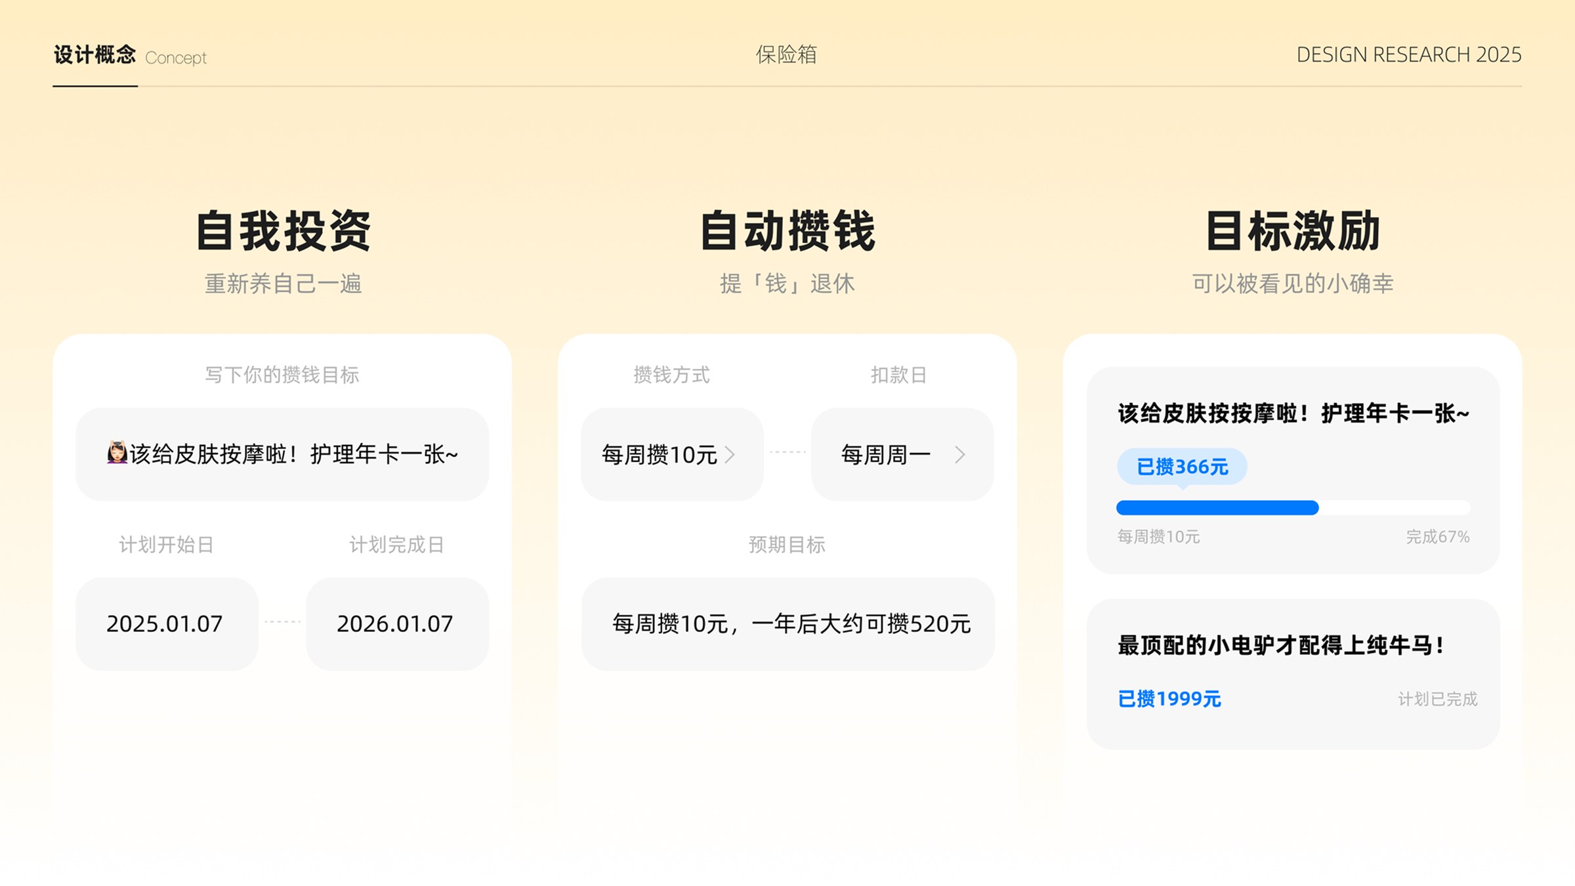Select the 设计概念 Concept tab
This screenshot has height=886, width=1575.
click(x=130, y=56)
